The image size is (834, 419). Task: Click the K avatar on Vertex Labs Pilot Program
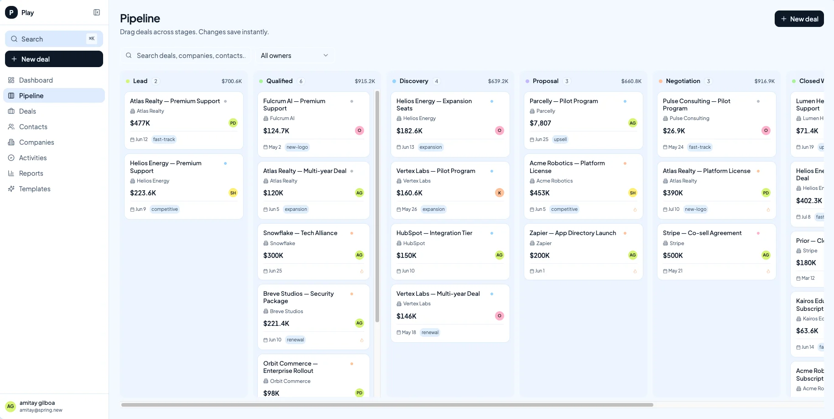pyautogui.click(x=500, y=193)
